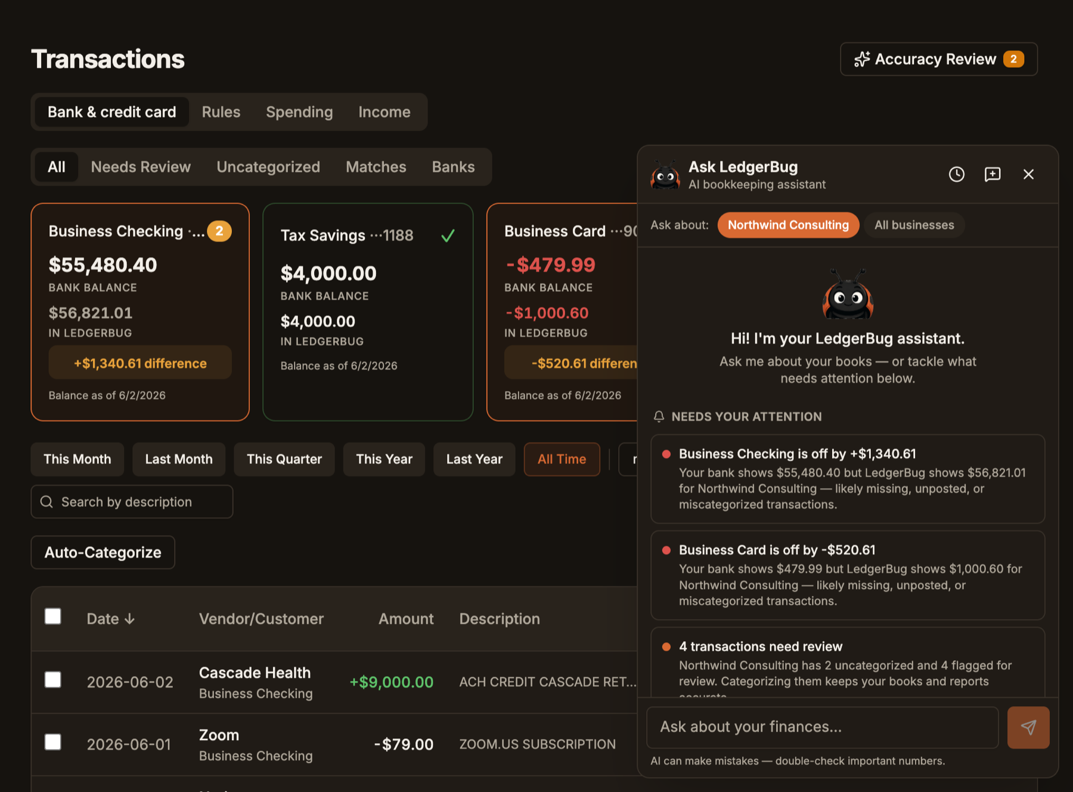Open Business Card is off by alert
The height and width of the screenshot is (792, 1073).
[x=848, y=576]
